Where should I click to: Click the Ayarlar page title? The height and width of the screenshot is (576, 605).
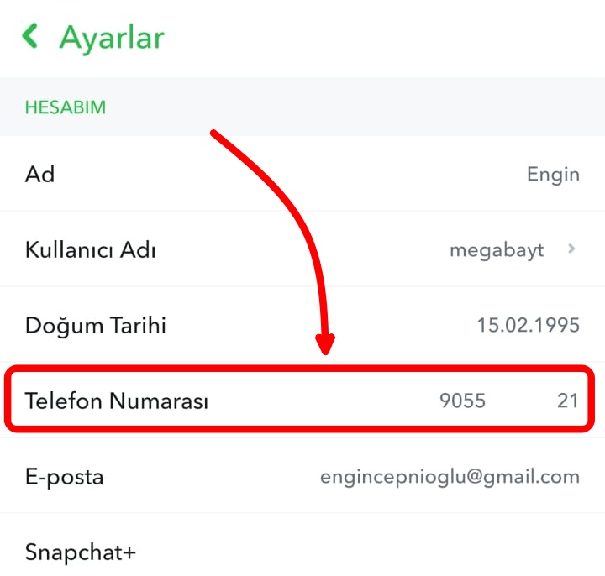coord(112,38)
